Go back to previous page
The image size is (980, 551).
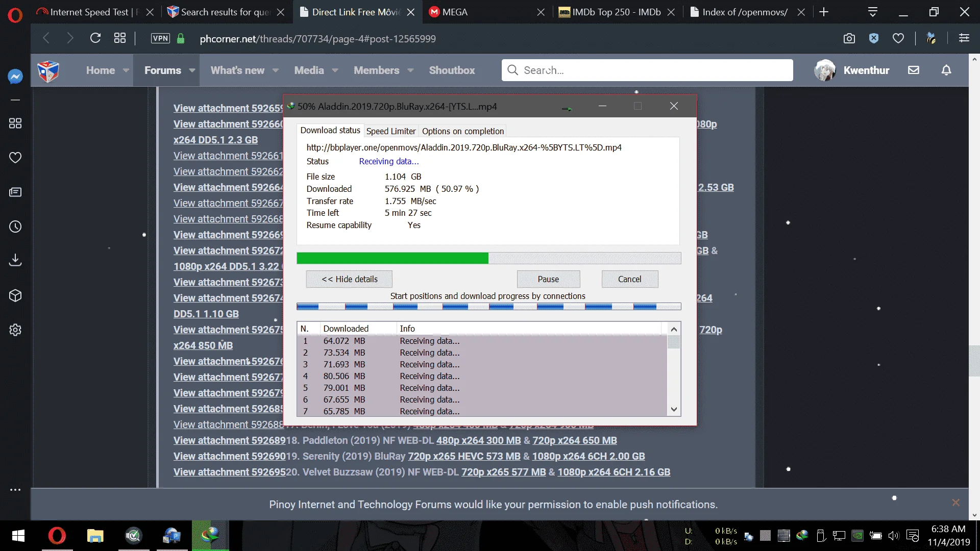pyautogui.click(x=46, y=38)
